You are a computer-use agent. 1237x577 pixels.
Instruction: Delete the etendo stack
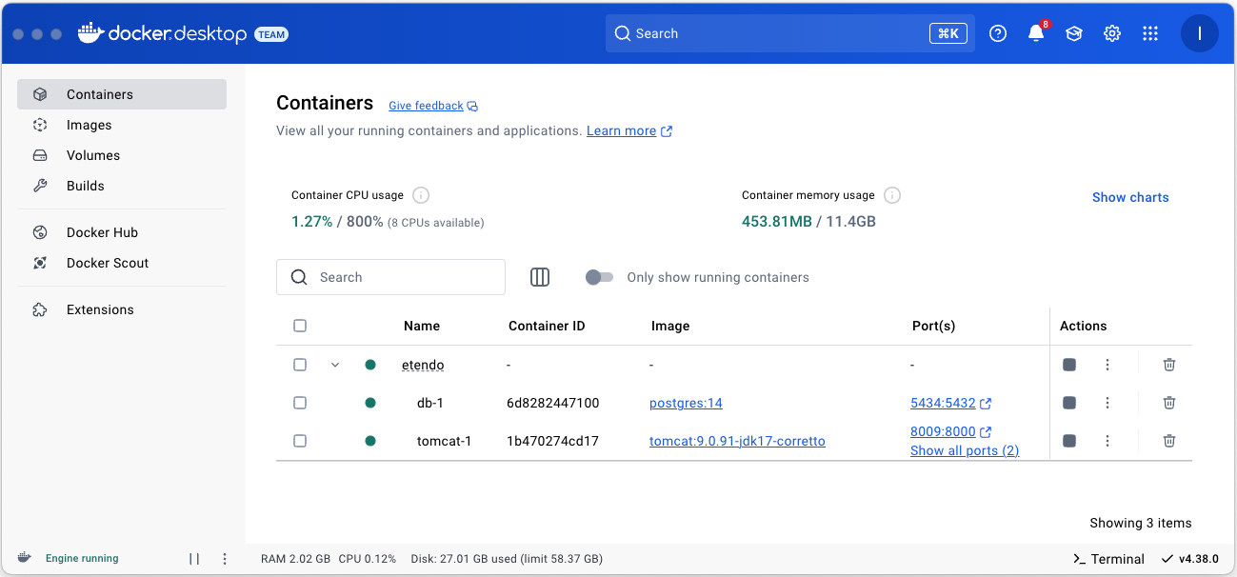[x=1169, y=365]
